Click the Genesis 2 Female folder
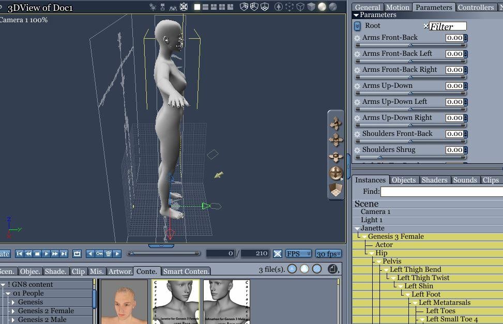Image resolution: width=503 pixels, height=324 pixels. [x=45, y=311]
